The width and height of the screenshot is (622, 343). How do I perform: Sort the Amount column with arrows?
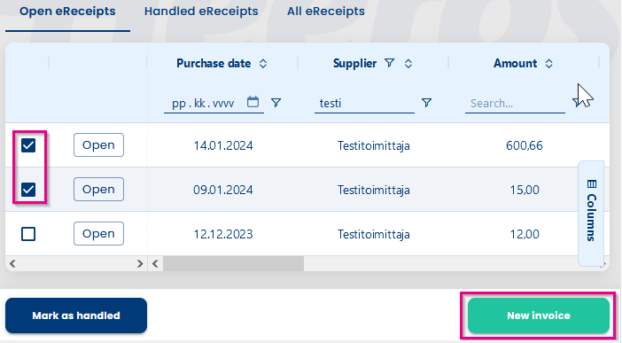click(548, 64)
